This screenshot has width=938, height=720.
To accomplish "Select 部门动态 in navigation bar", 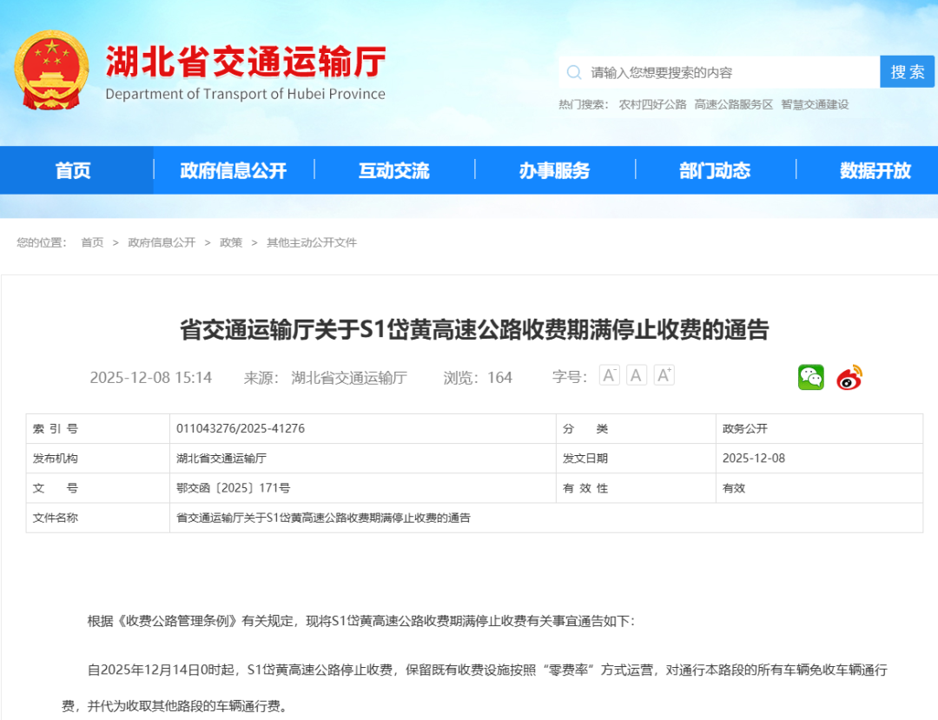I will [x=715, y=170].
